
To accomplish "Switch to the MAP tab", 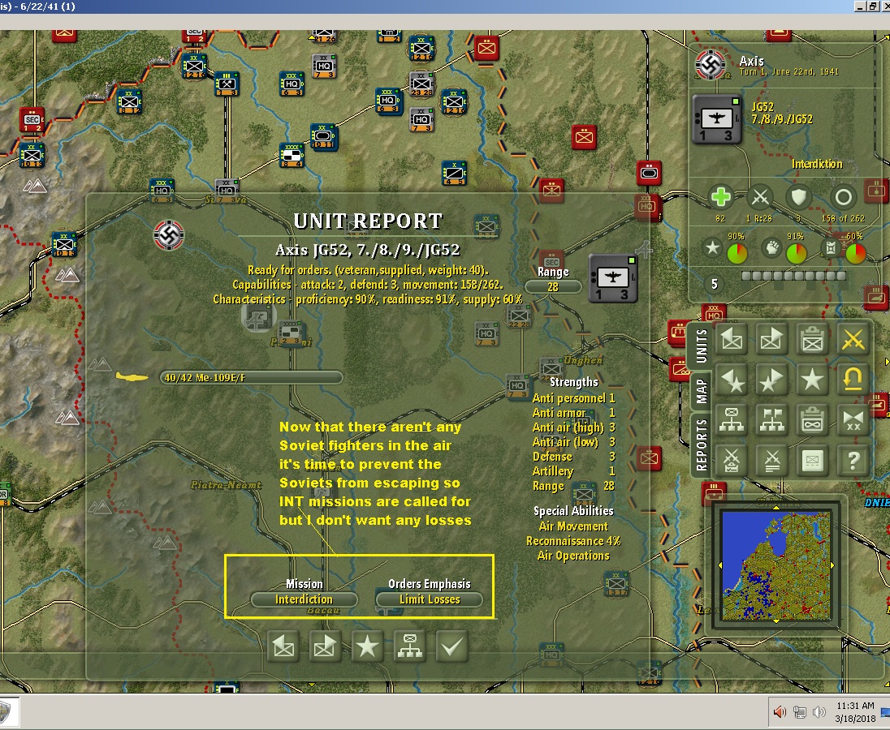I will pyautogui.click(x=701, y=391).
